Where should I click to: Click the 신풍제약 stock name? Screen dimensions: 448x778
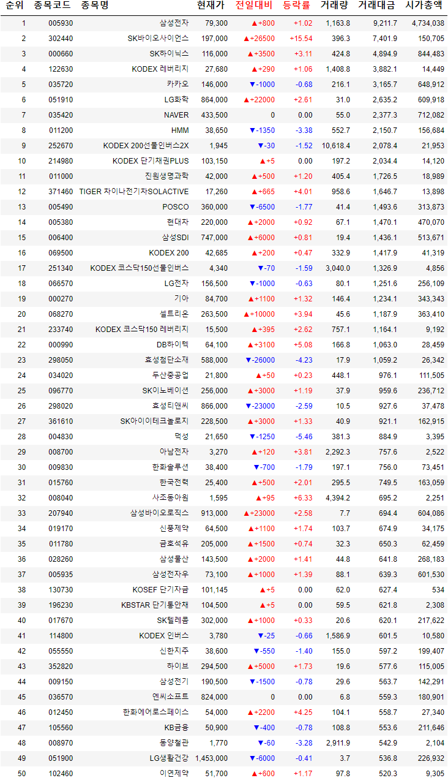point(174,529)
